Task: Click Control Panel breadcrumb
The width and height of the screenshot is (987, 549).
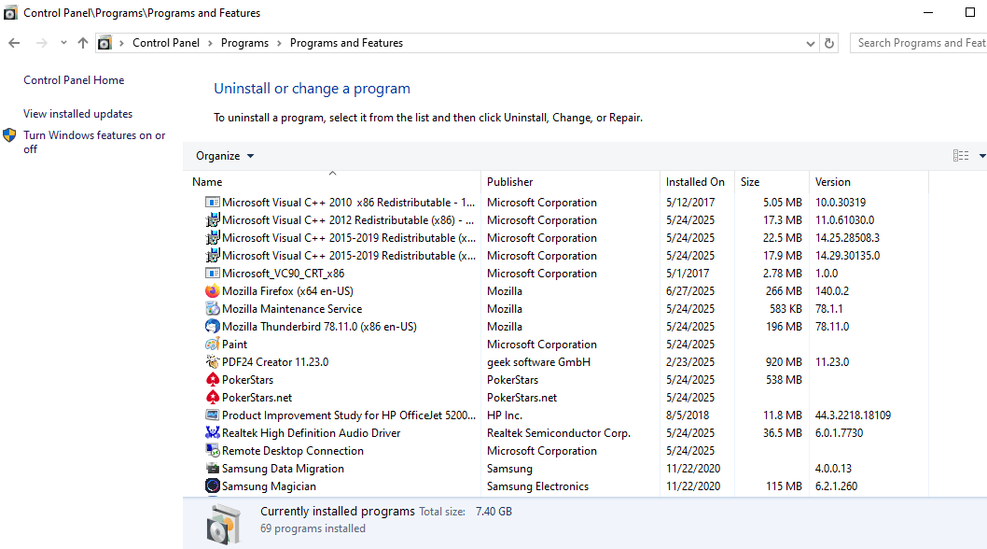Action: click(166, 43)
